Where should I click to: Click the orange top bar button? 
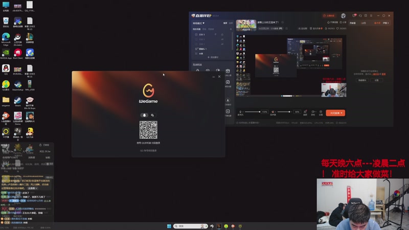click(x=329, y=16)
